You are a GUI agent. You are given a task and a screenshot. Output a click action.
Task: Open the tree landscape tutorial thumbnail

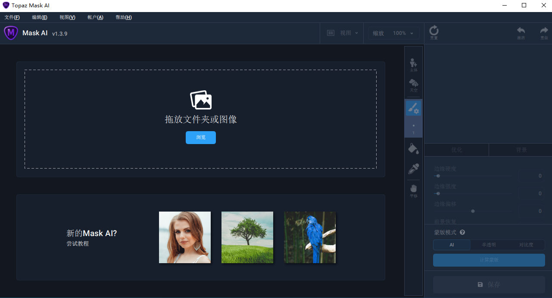(247, 237)
